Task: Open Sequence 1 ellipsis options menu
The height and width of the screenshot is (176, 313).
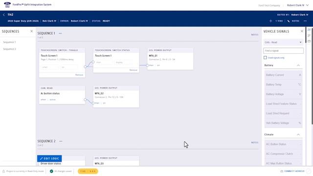Action: [60, 33]
